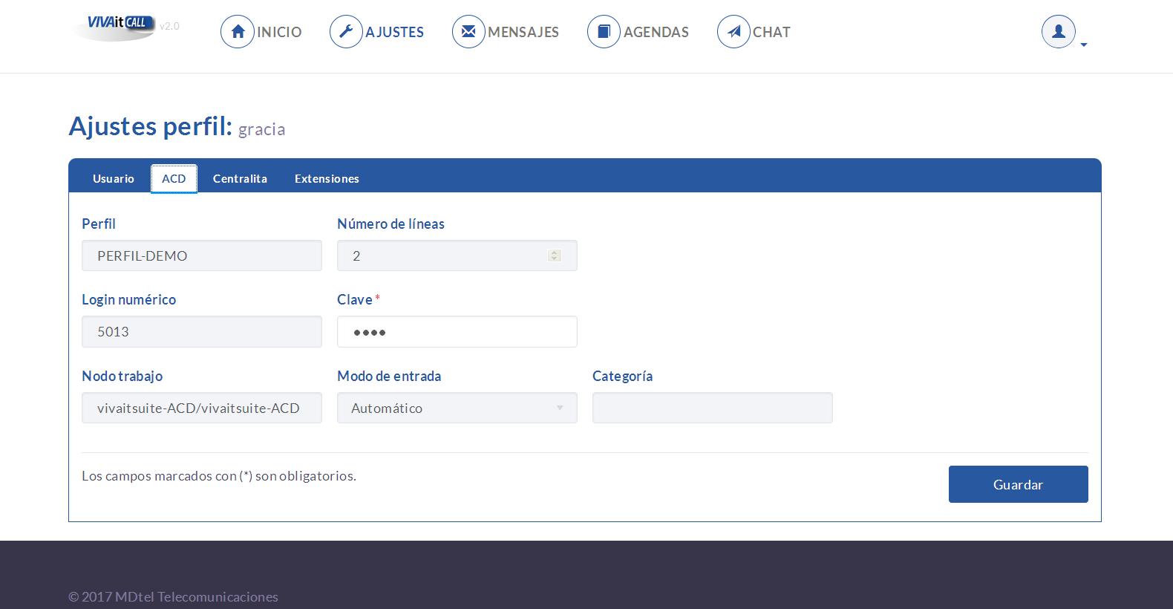This screenshot has width=1173, height=609.
Task: Click the Nodo trabajo field
Action: click(202, 408)
